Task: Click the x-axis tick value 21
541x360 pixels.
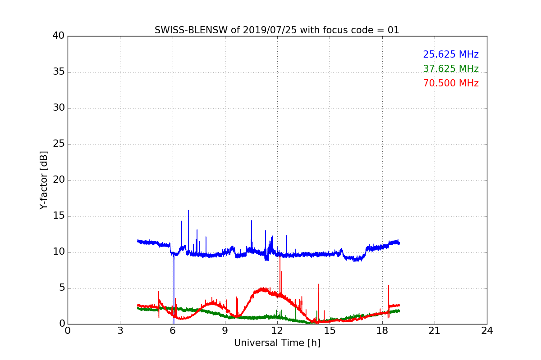Action: coord(435,331)
